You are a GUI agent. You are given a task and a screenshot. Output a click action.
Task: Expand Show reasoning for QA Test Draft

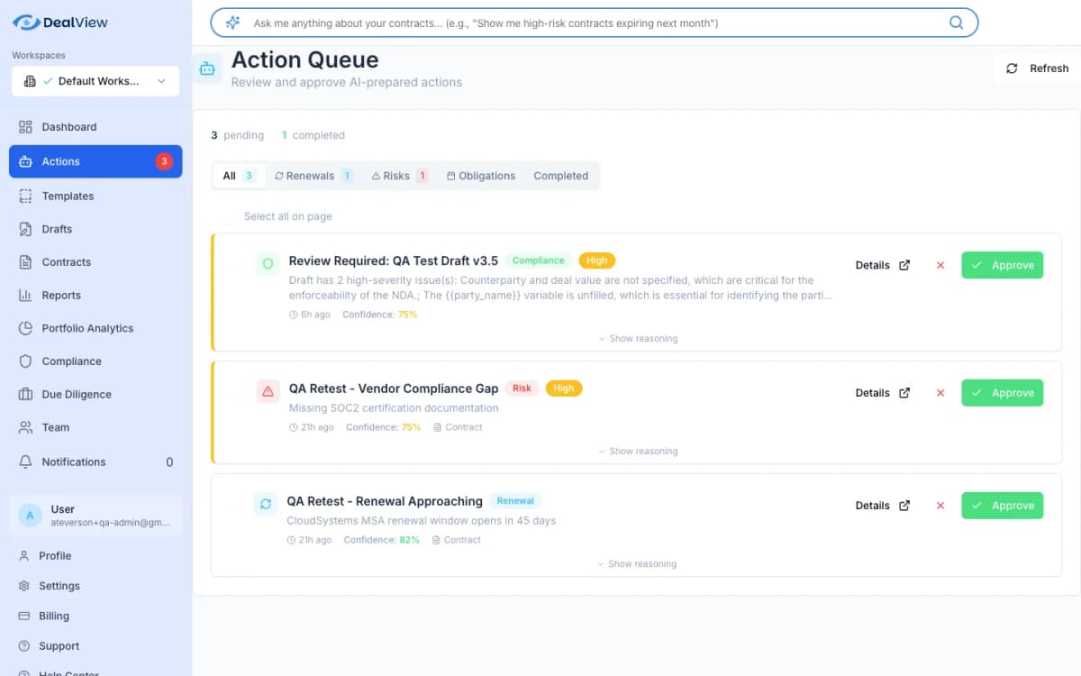[x=638, y=339]
